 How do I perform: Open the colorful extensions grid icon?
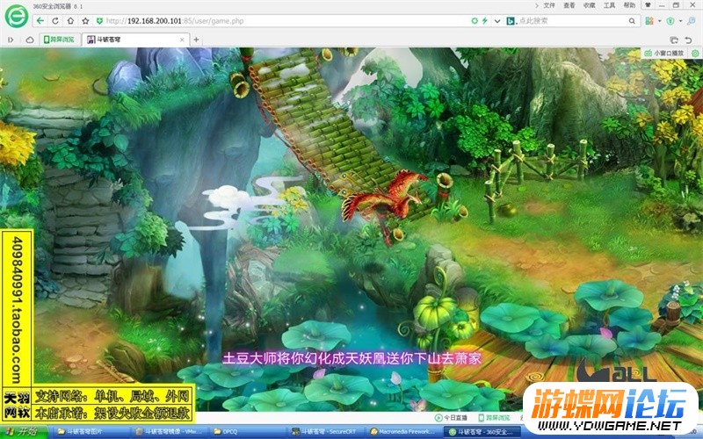[649, 20]
